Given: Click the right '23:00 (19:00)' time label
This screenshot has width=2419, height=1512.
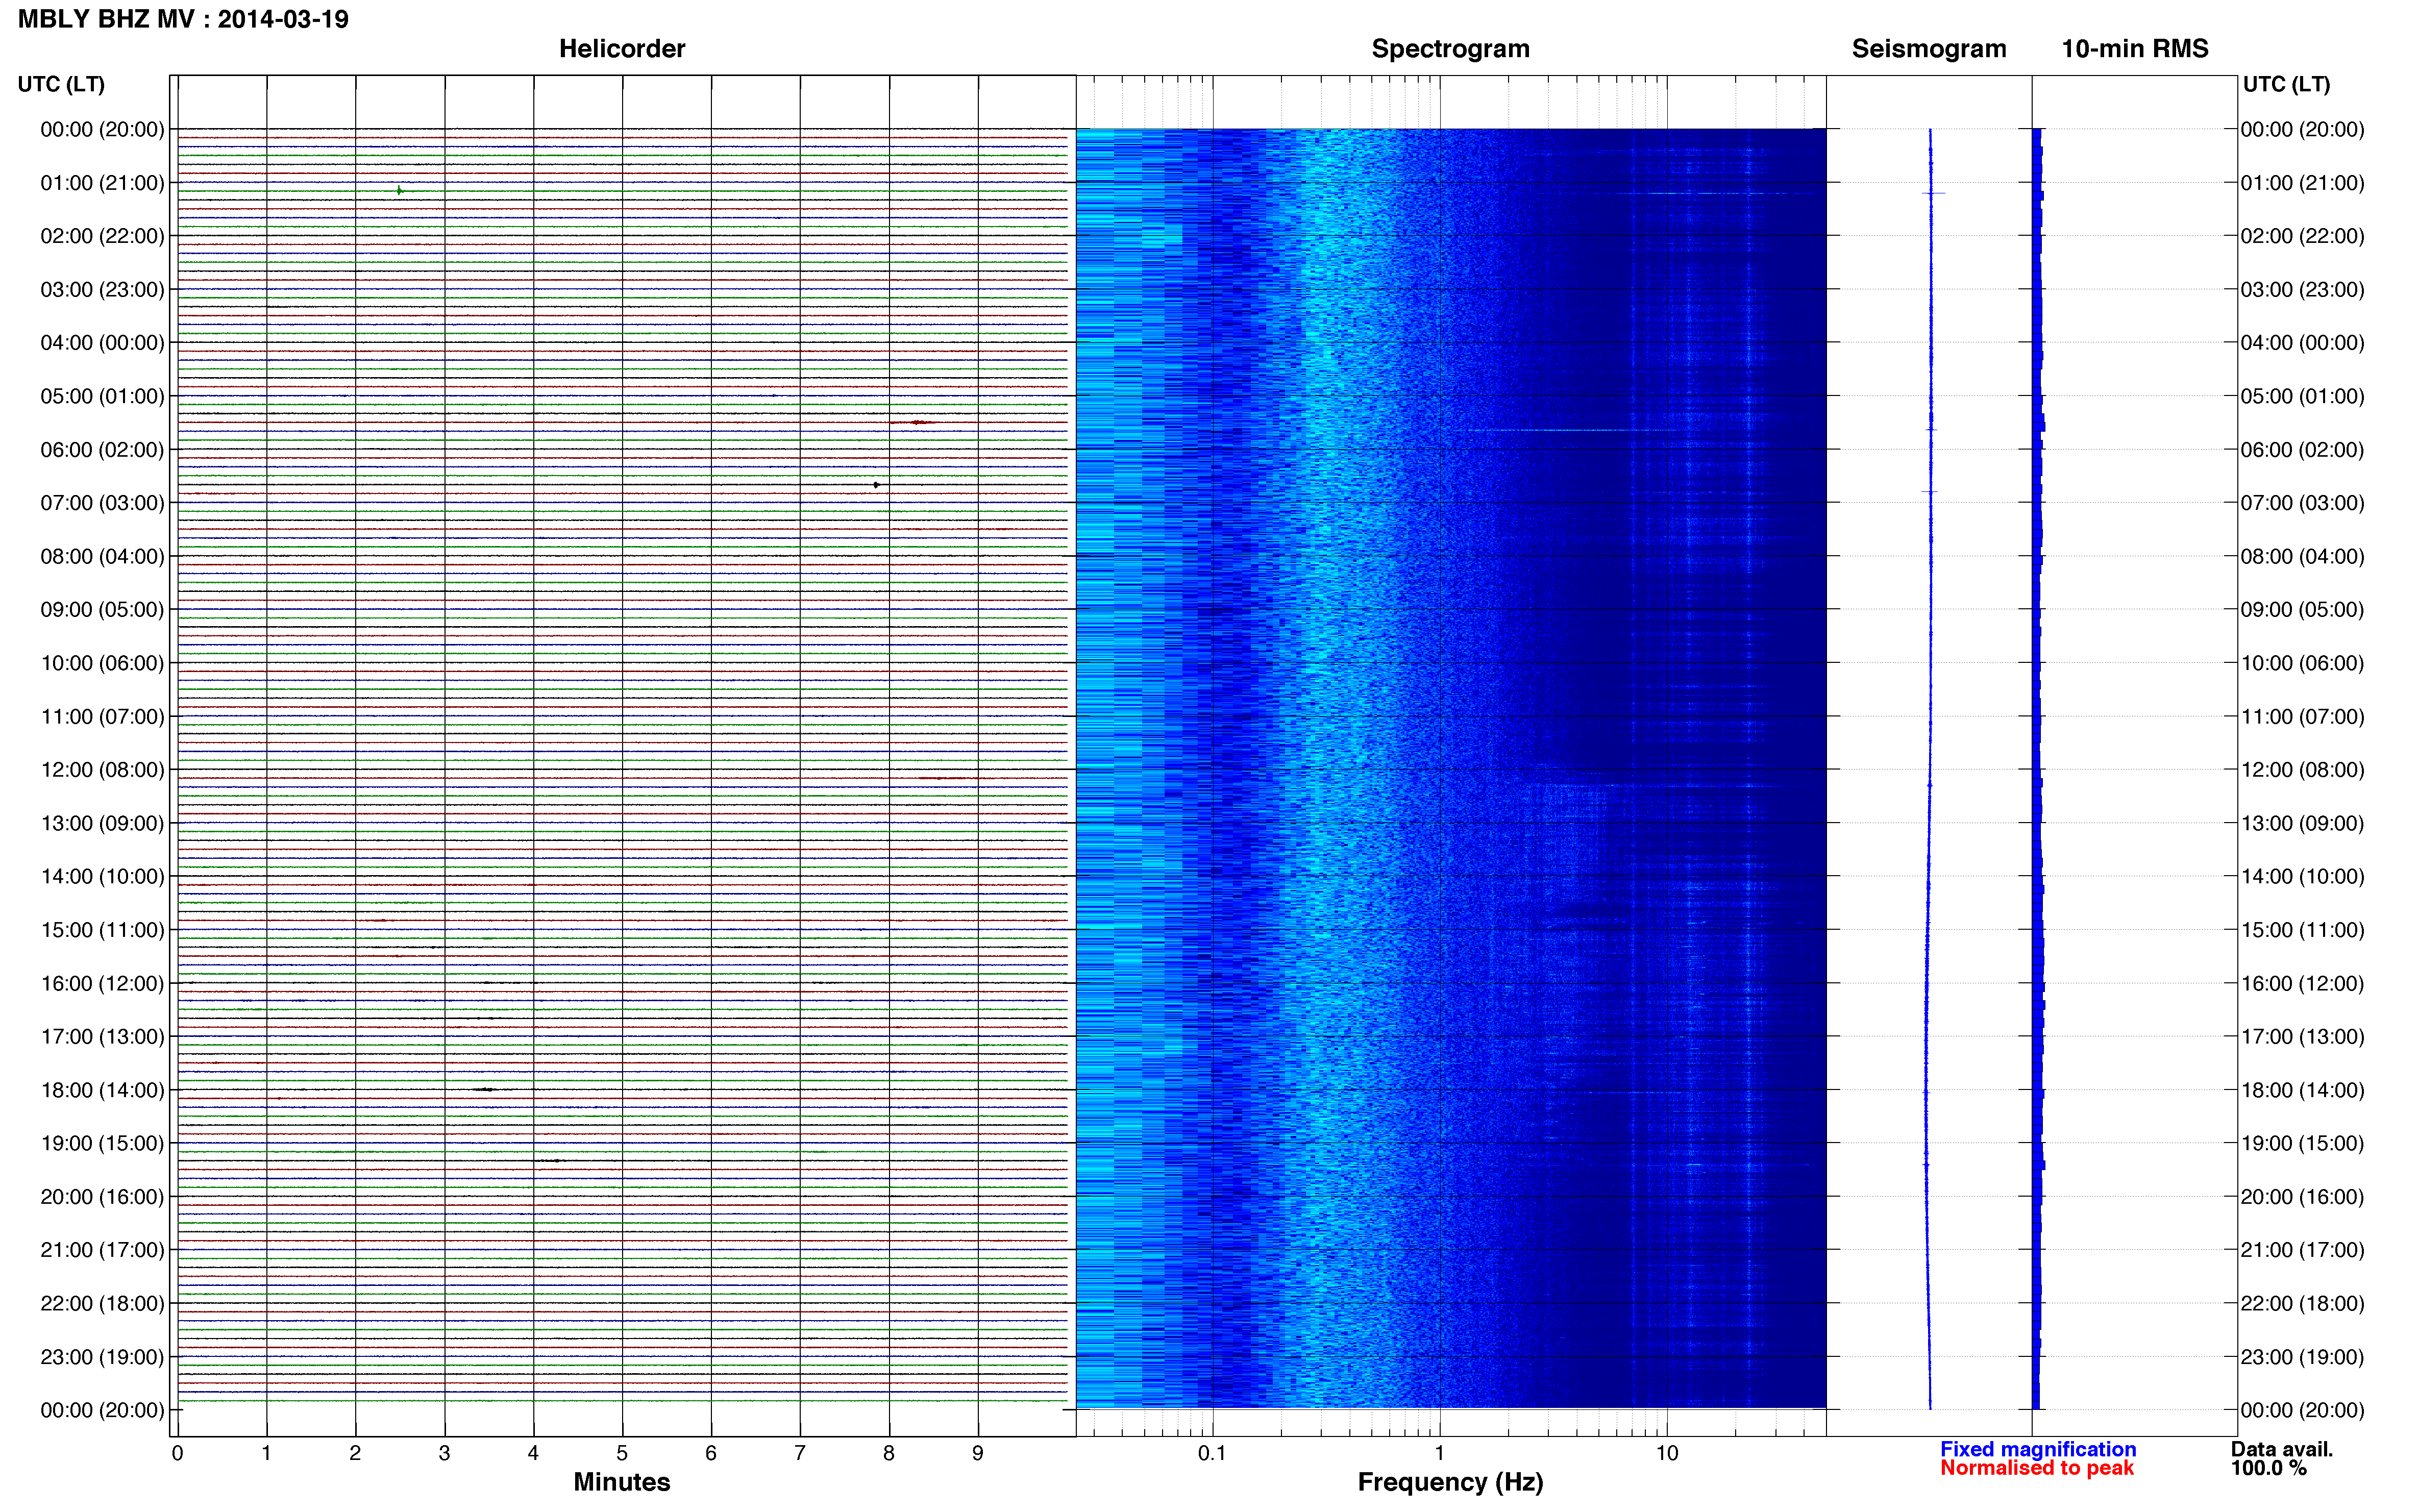Looking at the screenshot, I should [2302, 1357].
